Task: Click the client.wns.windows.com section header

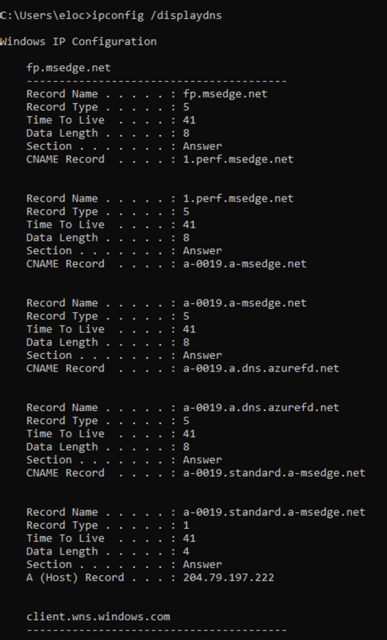Action: [x=98, y=616]
